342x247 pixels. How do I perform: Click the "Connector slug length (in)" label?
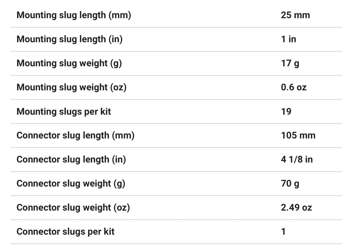click(71, 159)
